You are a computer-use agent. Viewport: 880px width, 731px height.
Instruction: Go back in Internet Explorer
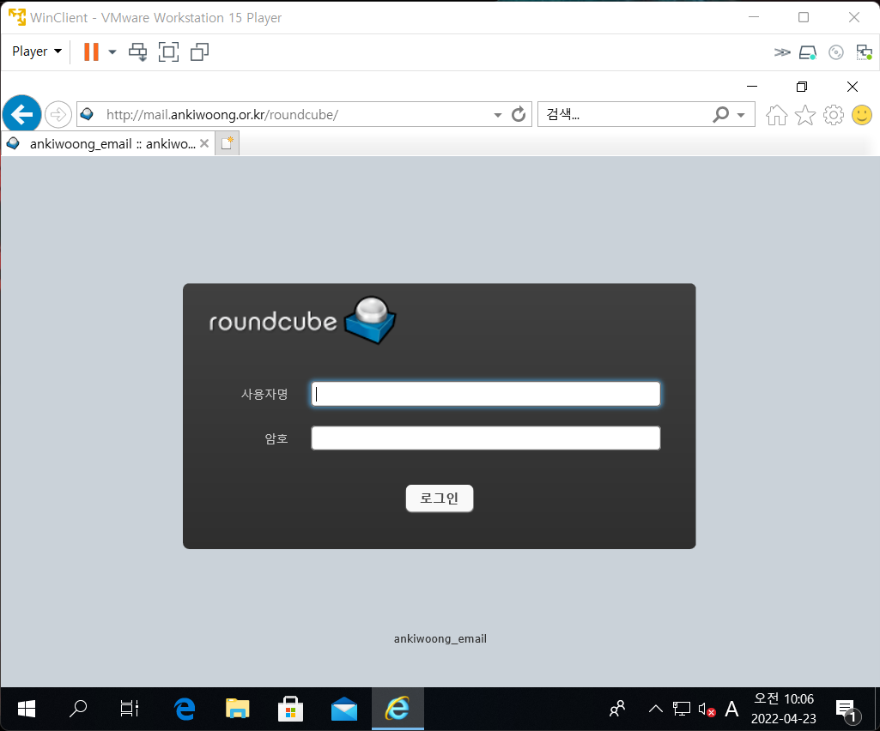pyautogui.click(x=21, y=114)
